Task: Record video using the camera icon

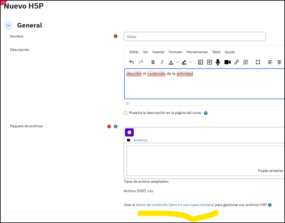Action: 227,62
